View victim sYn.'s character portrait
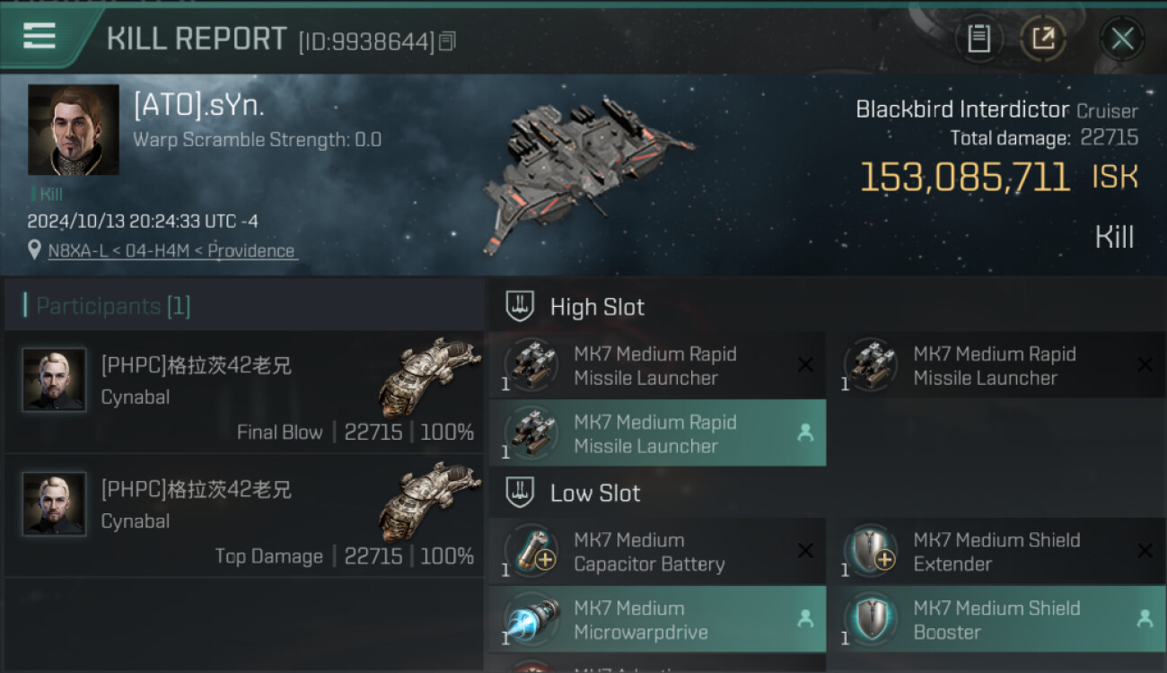 point(74,130)
